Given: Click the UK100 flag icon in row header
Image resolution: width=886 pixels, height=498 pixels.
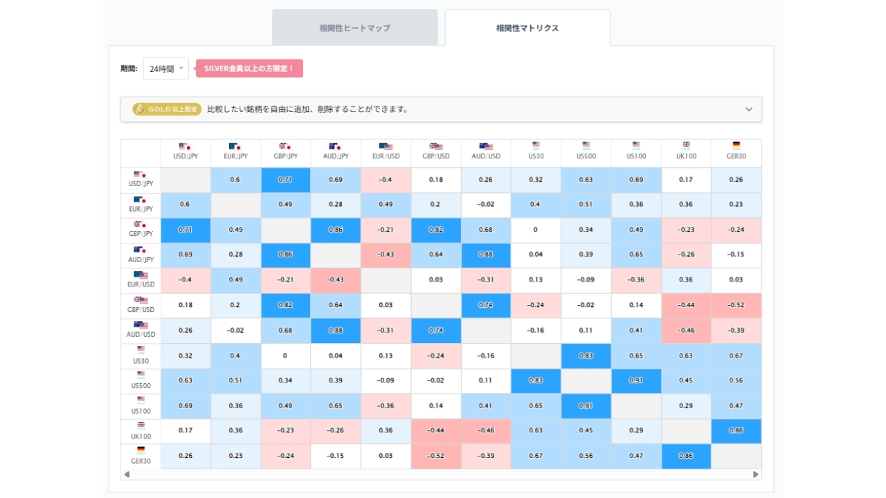Looking at the screenshot, I should pos(141,425).
